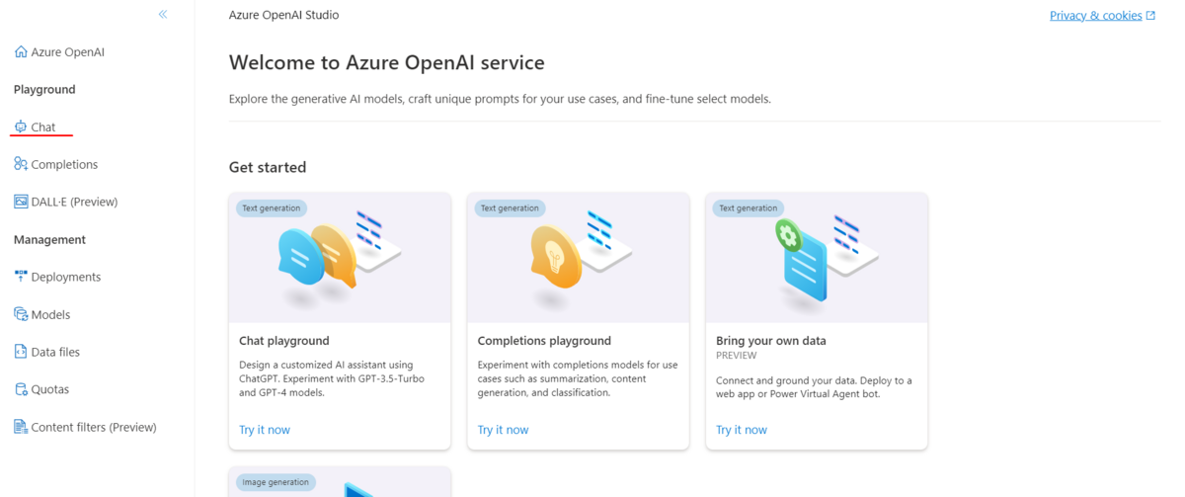Click the Chat playground card illustration
This screenshot has width=1185, height=497.
340,258
